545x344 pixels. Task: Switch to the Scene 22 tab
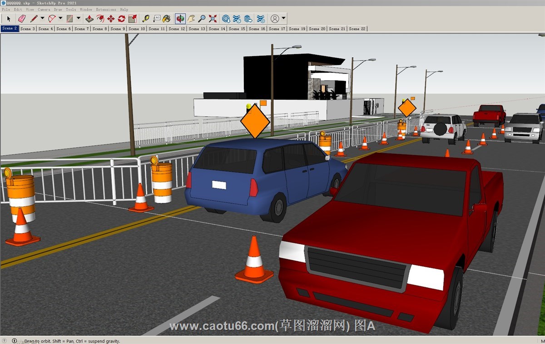click(x=357, y=29)
